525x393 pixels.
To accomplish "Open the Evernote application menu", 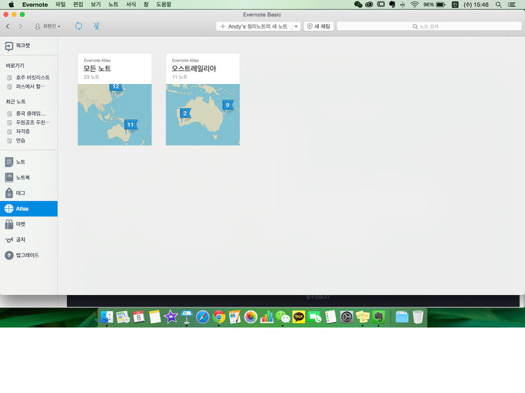I will click(x=36, y=5).
